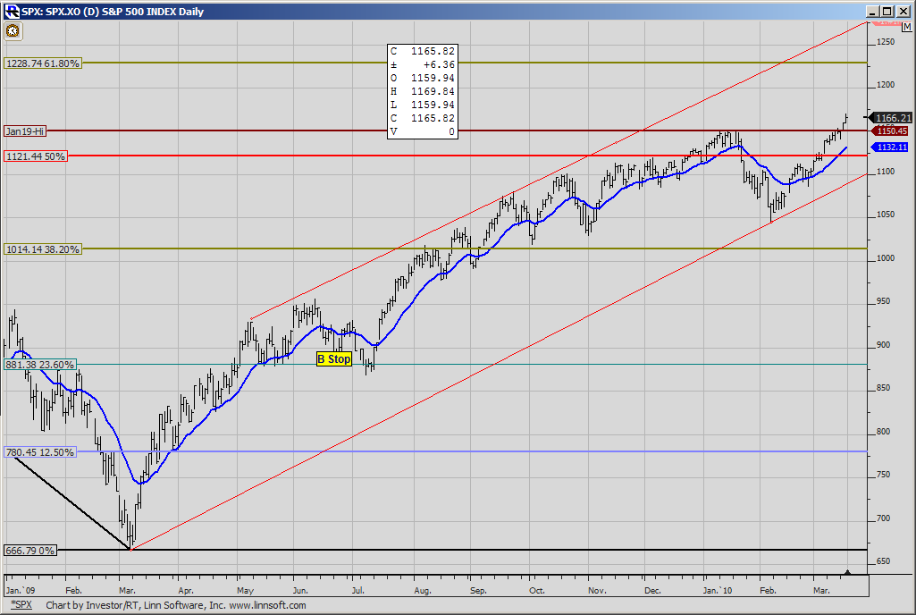Click the dark red 1150.45 price marker
Screen dimensions: 916x615
pyautogui.click(x=890, y=131)
